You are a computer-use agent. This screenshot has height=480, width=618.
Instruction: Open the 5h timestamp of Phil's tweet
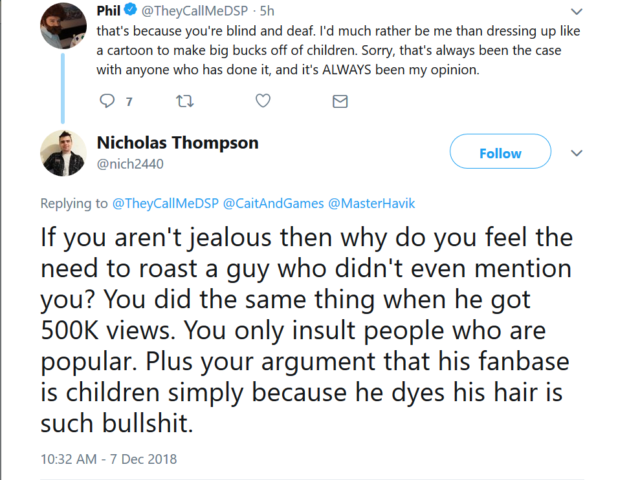click(x=267, y=11)
